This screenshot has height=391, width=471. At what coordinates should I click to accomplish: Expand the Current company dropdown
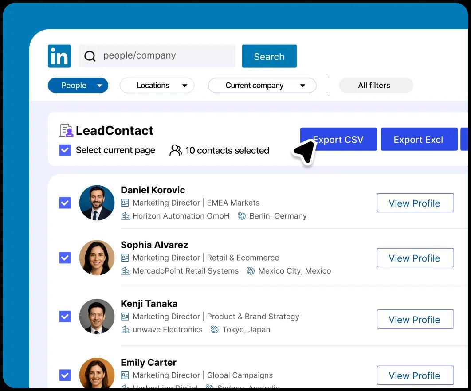pos(262,86)
